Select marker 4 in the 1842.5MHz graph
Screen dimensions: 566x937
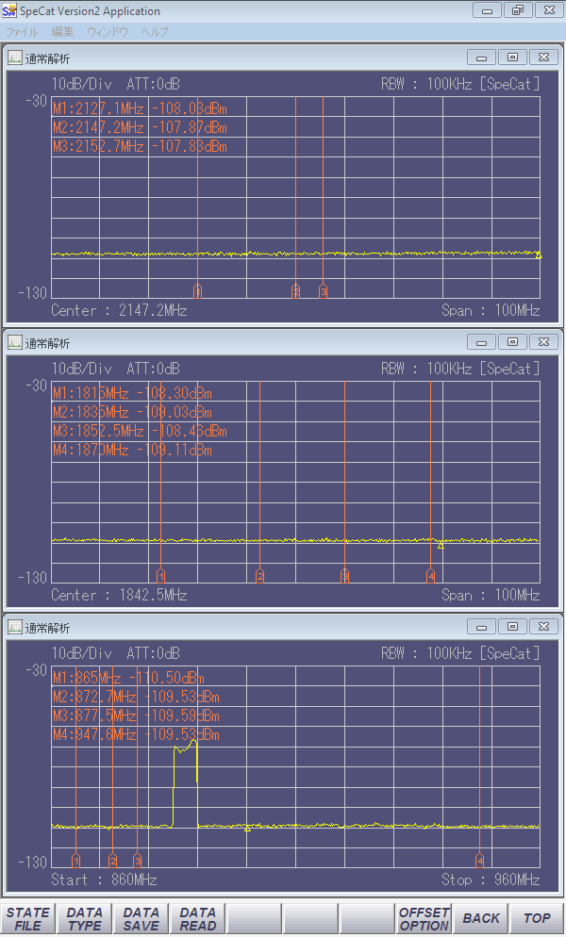(x=431, y=575)
